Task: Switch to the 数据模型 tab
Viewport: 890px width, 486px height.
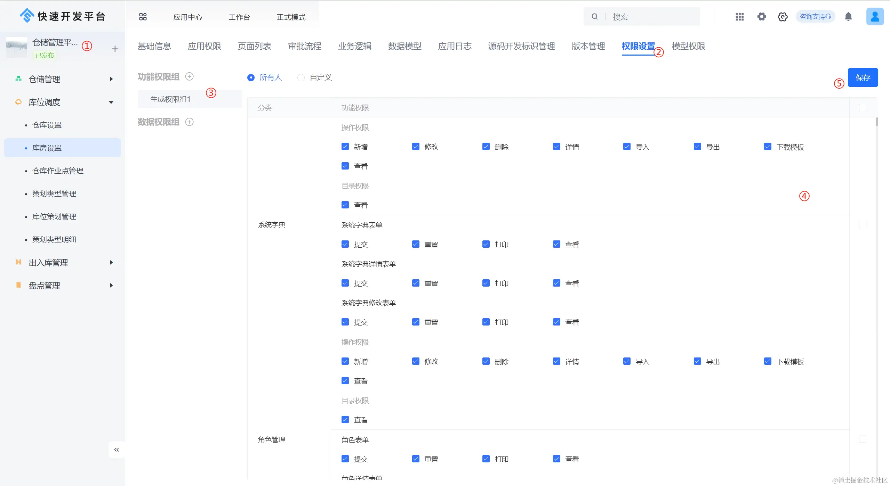Action: point(404,46)
